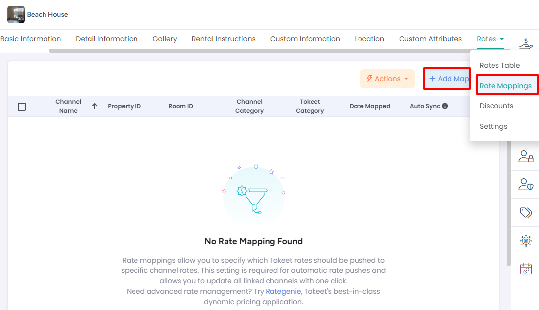Viewport: 539px width, 310px height.
Task: Open the Rates tab dropdown
Action: coord(490,39)
